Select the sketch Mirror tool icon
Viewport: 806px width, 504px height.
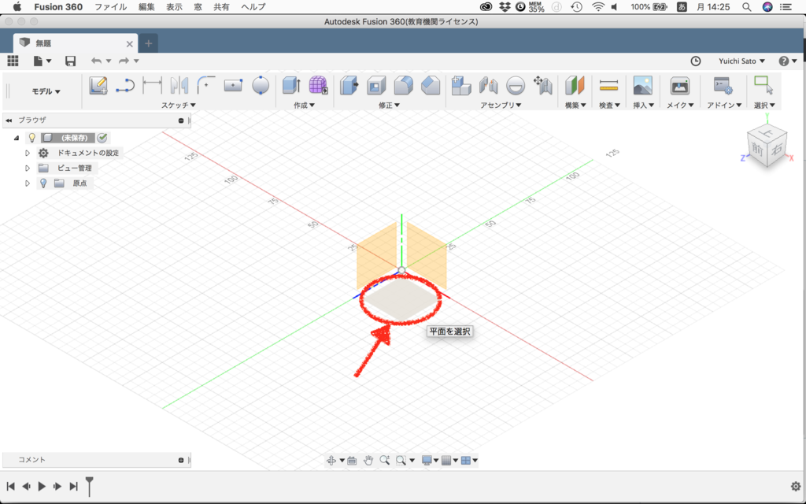[179, 85]
